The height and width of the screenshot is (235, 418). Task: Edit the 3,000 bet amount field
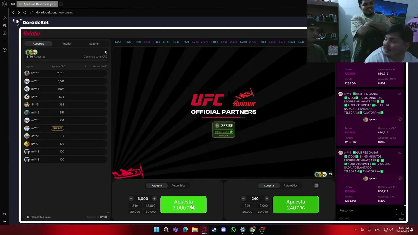(143, 199)
